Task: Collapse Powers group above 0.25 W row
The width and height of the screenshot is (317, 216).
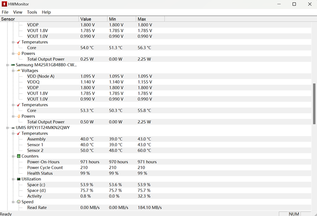Action: (x=13, y=54)
